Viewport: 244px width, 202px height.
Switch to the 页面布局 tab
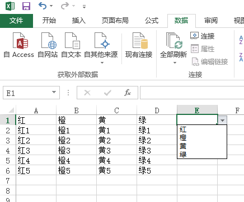point(115,21)
